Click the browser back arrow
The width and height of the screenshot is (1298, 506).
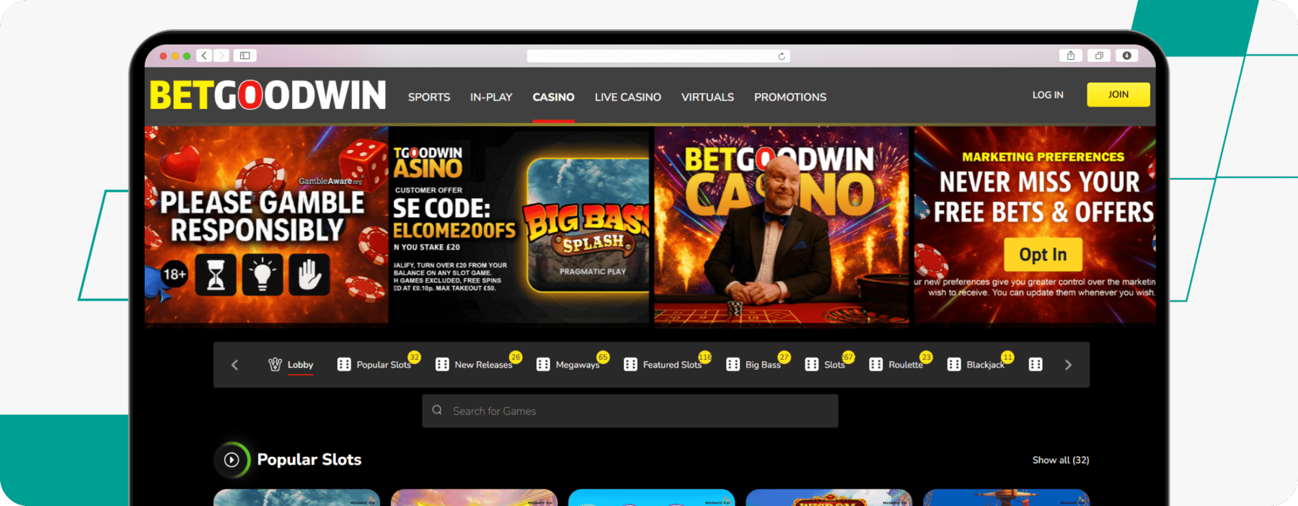(205, 56)
